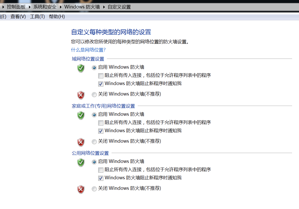Select 关闭 Windows 防火墙 for 公用网络
299x209 pixels.
94,189
